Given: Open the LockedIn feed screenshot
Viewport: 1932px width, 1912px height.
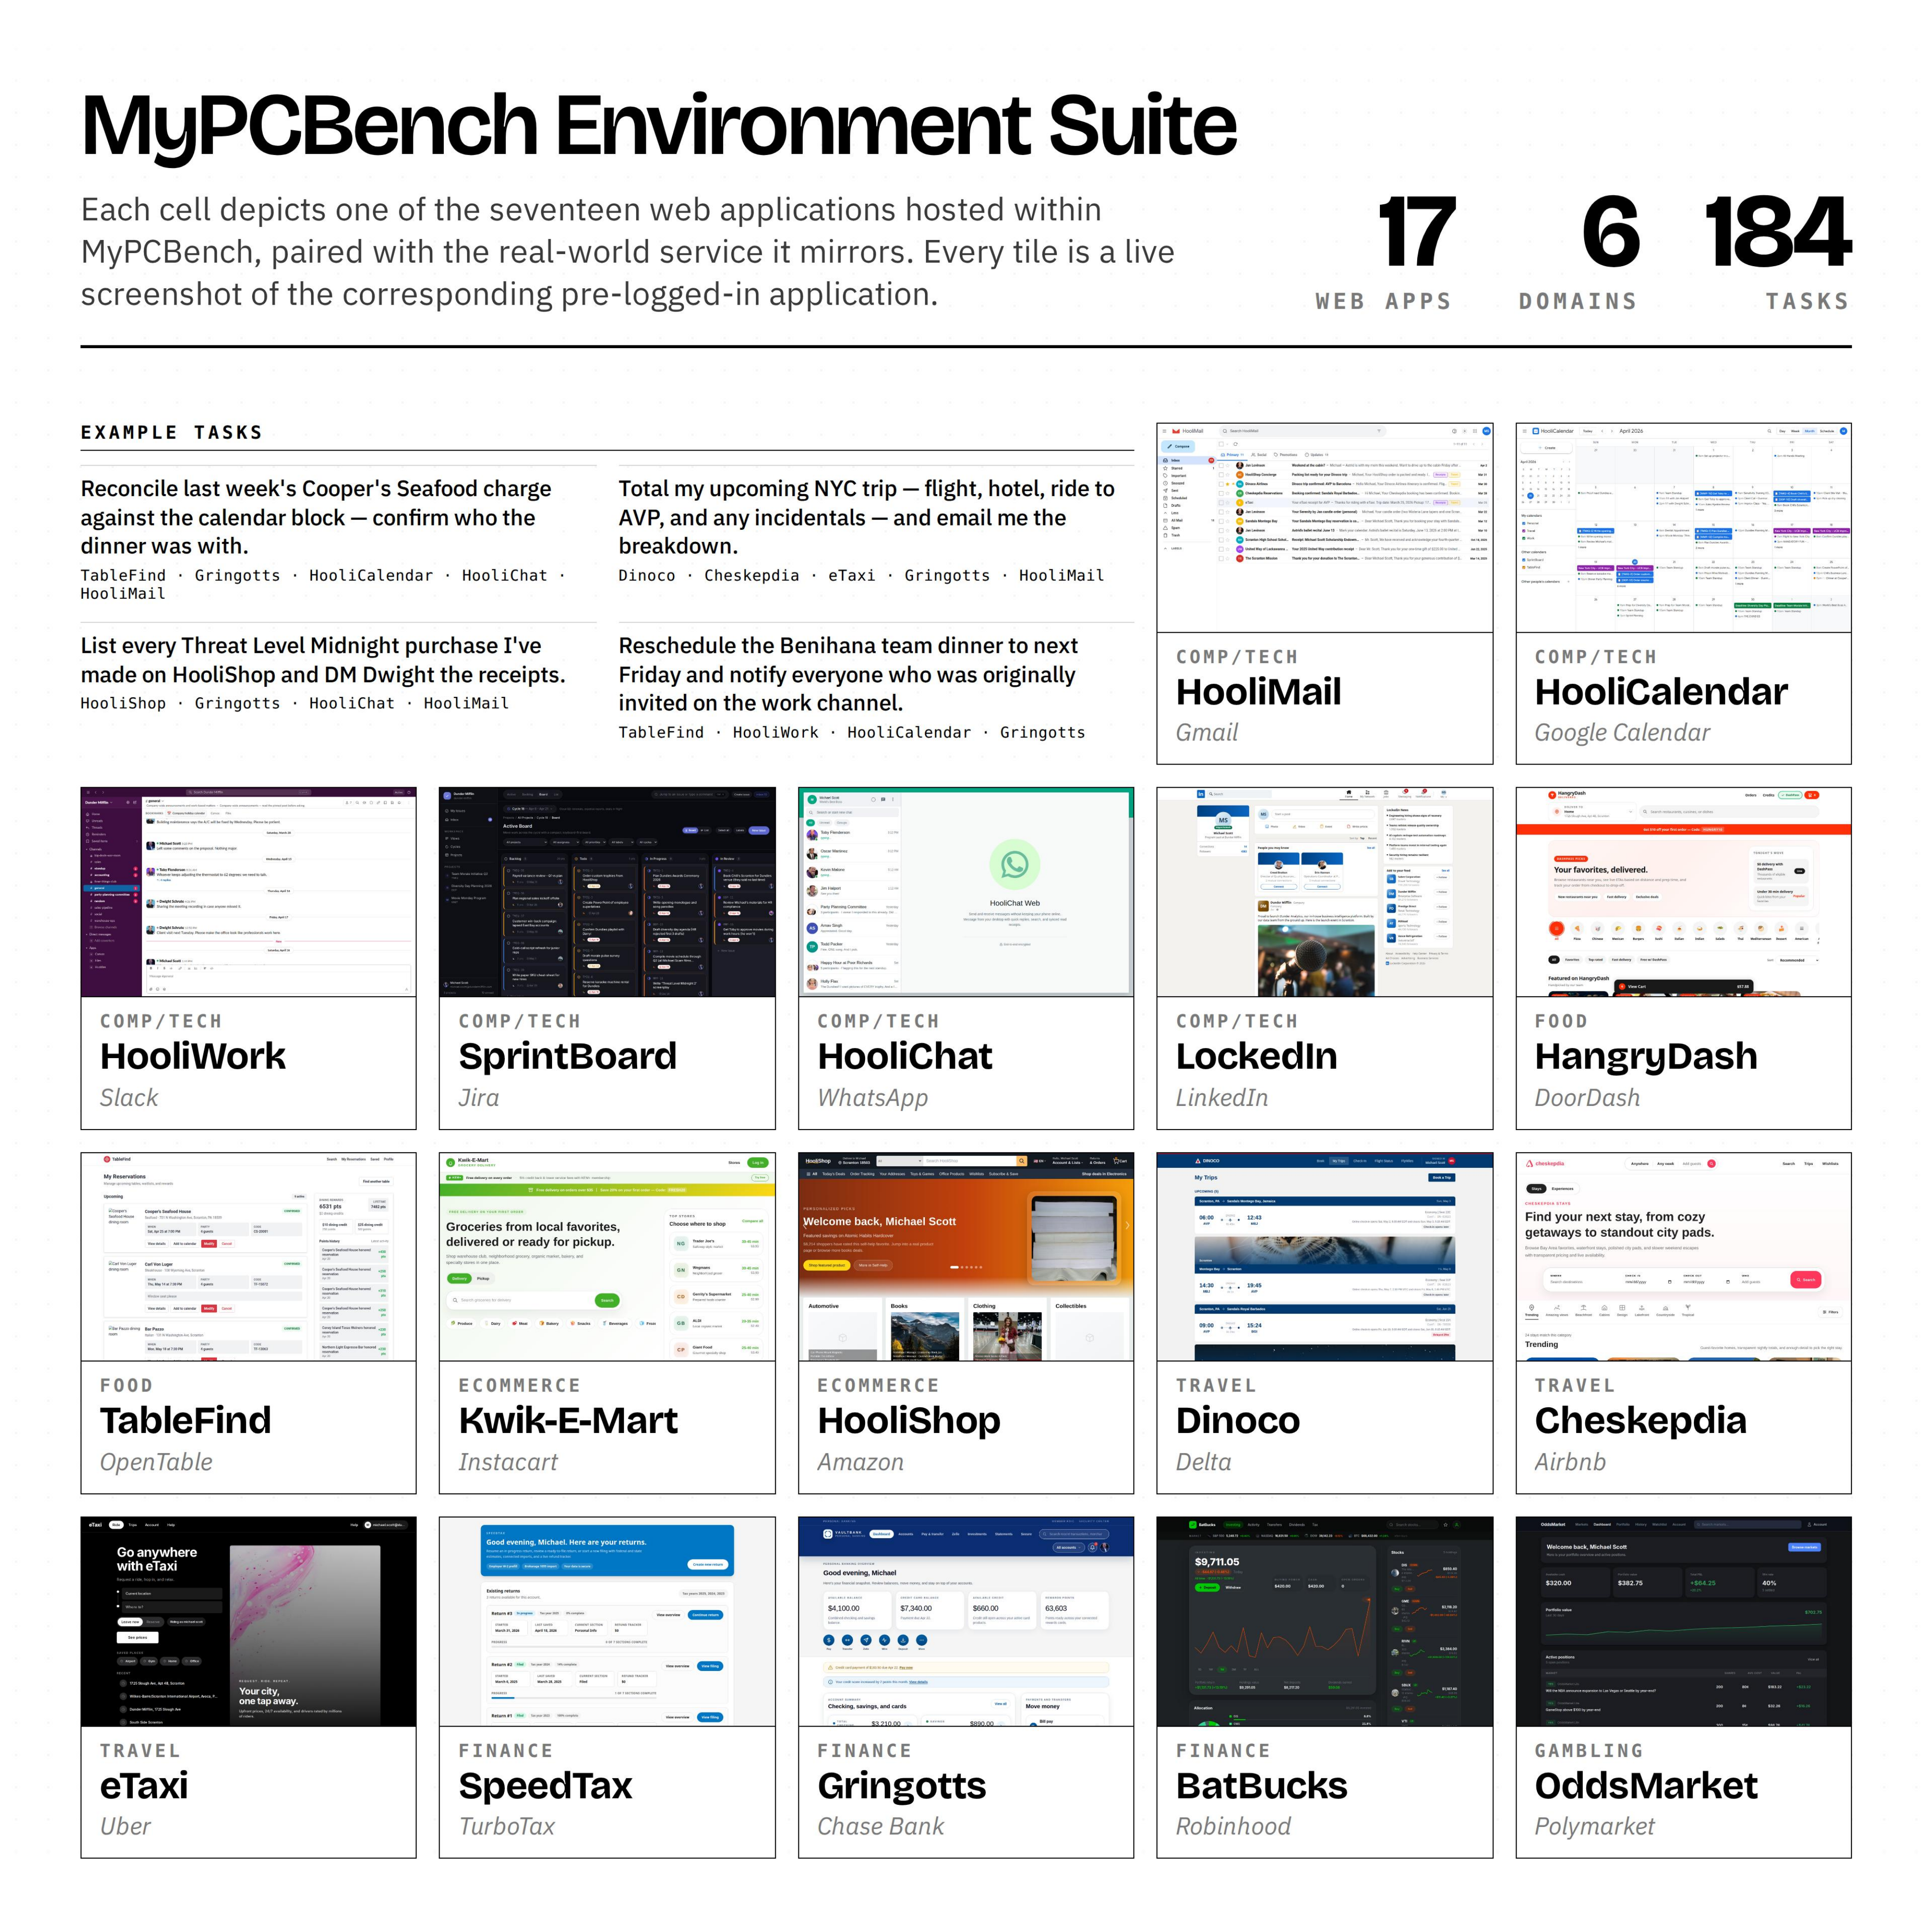Looking at the screenshot, I should [1324, 891].
